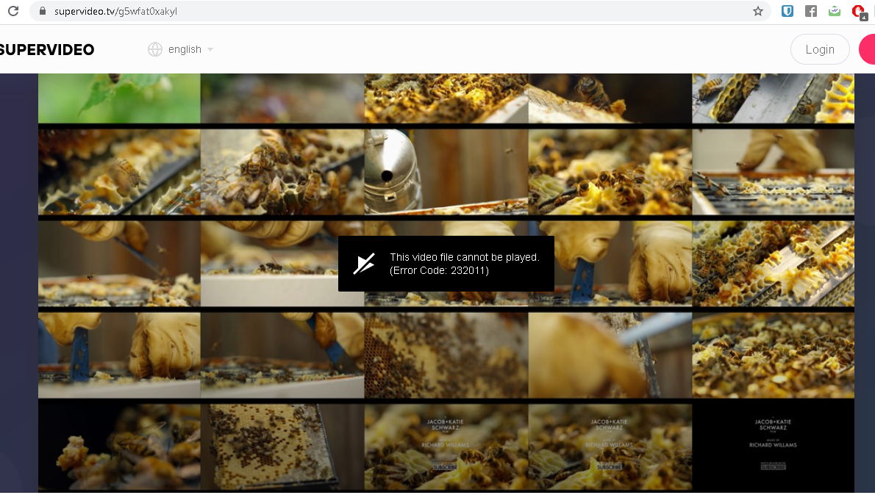
Task: Open the green envelope mail tracker extension
Action: (834, 11)
